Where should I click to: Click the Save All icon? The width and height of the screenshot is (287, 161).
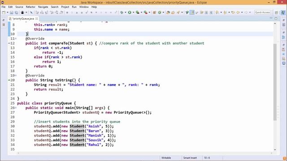coord(17,13)
